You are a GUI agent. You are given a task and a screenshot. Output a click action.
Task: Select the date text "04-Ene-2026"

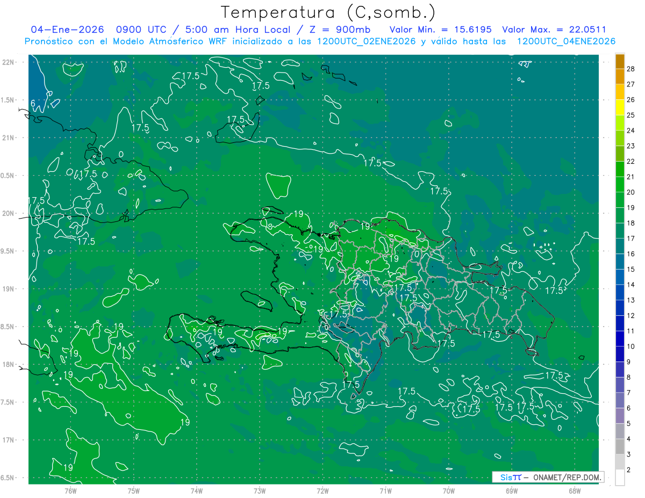coord(67,30)
